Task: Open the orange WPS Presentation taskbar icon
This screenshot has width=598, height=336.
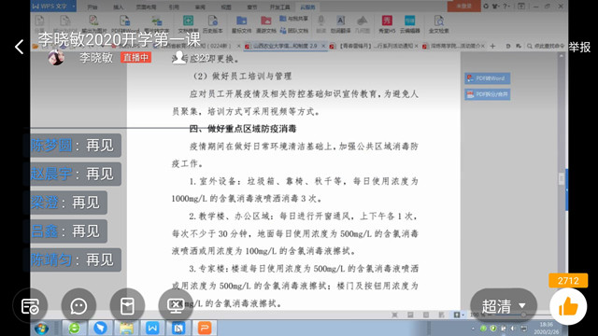Action: pyautogui.click(x=205, y=328)
